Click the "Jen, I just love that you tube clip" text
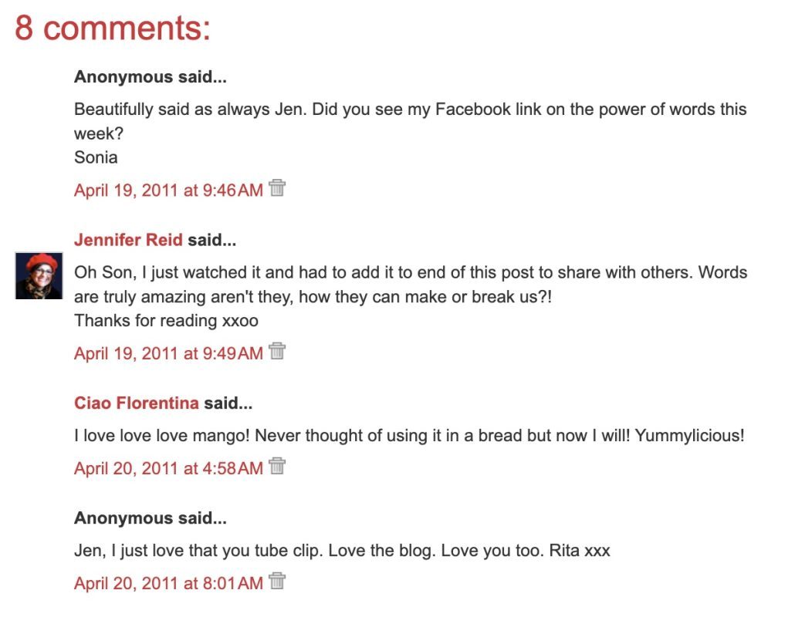 coord(342,551)
